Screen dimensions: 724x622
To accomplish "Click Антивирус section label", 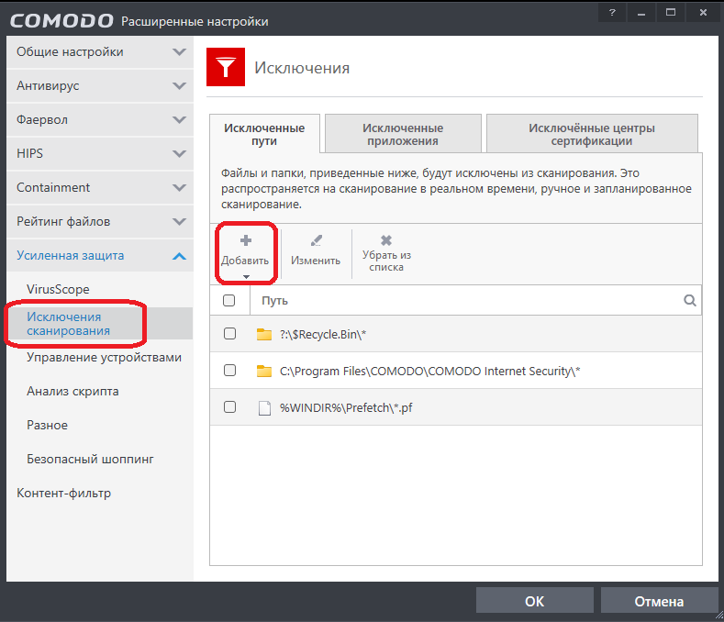I will coord(48,86).
